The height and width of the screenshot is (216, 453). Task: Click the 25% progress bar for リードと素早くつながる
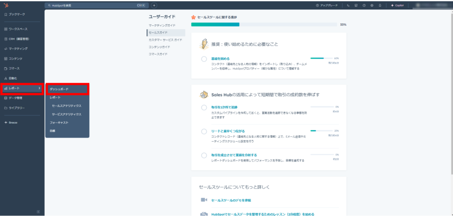tap(322, 131)
